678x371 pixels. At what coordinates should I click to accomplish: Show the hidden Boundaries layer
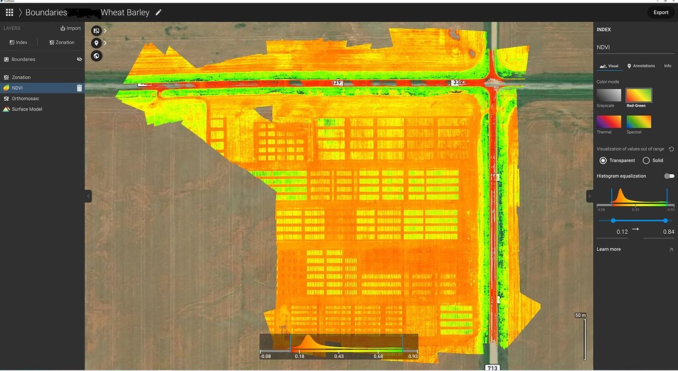79,59
